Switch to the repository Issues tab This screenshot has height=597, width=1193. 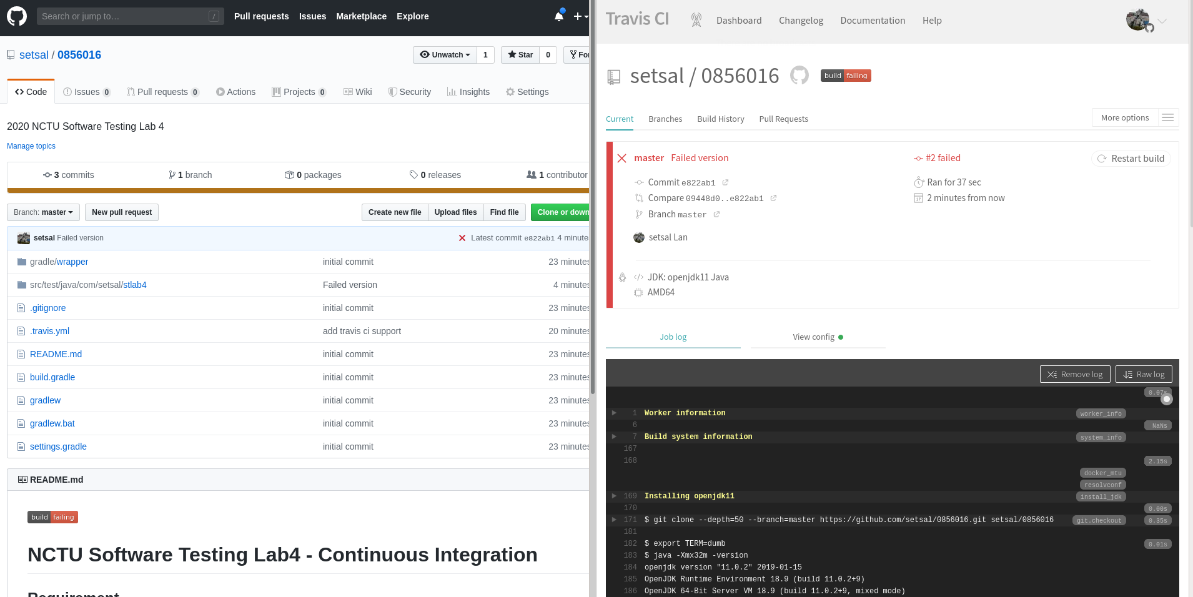coord(87,92)
